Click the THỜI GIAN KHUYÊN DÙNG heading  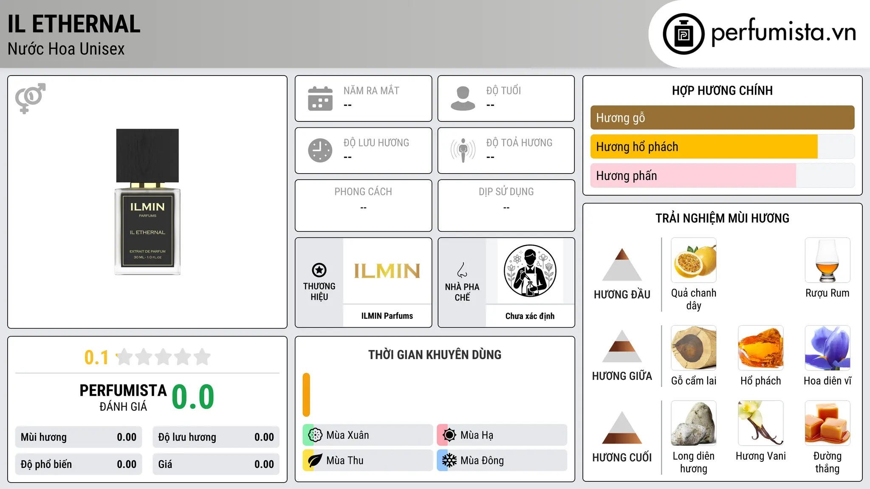coord(435,354)
